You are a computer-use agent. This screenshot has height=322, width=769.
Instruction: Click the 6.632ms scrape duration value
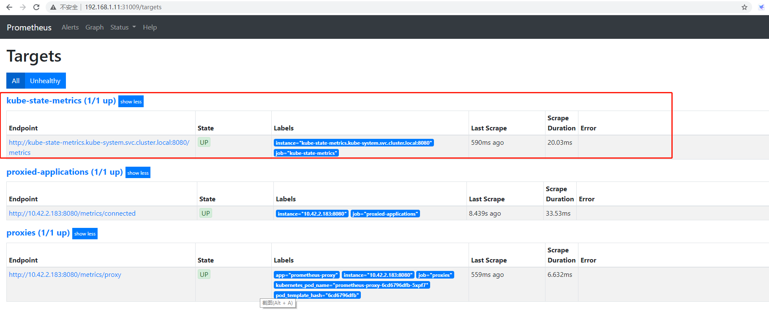click(560, 275)
